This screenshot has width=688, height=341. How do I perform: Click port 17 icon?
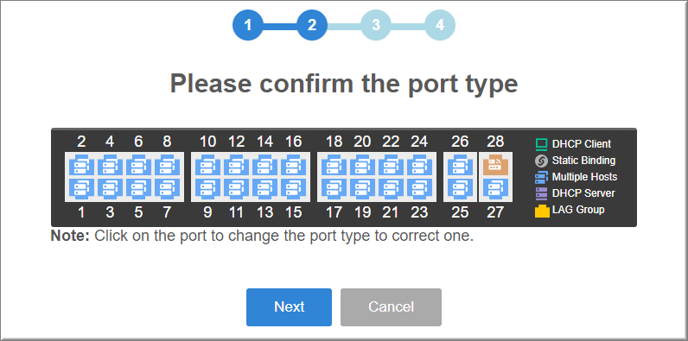pyautogui.click(x=334, y=189)
